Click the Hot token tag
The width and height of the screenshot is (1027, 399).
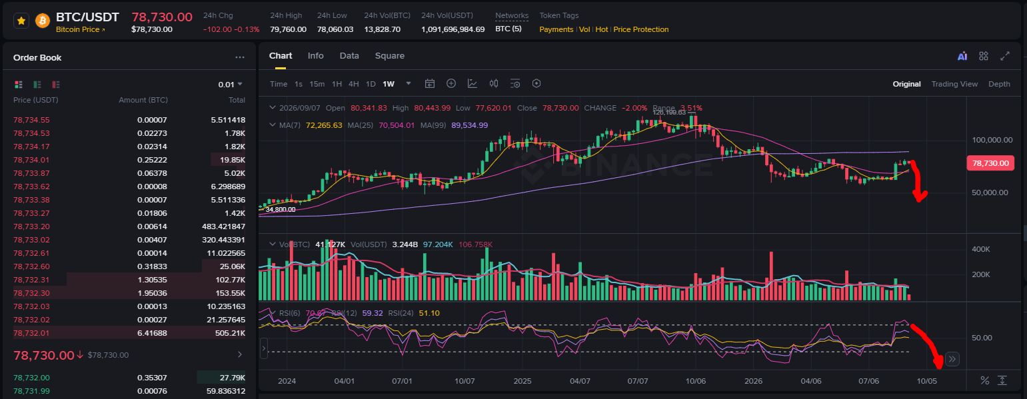coord(602,29)
